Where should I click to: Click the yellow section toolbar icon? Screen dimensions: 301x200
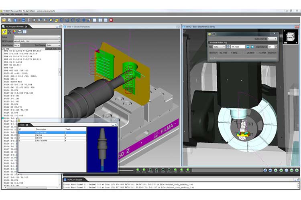56,20
